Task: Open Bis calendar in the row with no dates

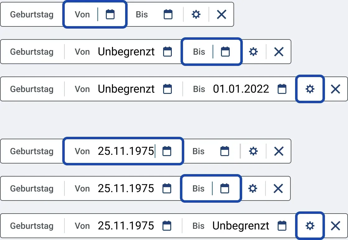Action: [168, 15]
